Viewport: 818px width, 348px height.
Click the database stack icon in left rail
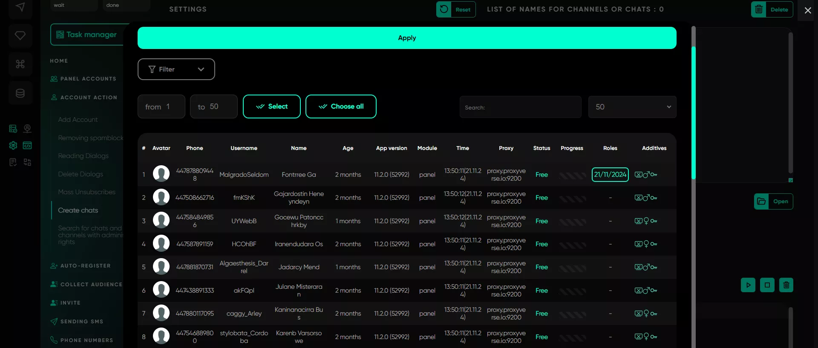(x=20, y=93)
